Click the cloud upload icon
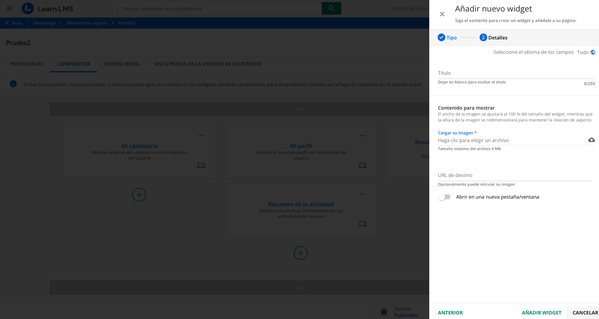 click(591, 140)
